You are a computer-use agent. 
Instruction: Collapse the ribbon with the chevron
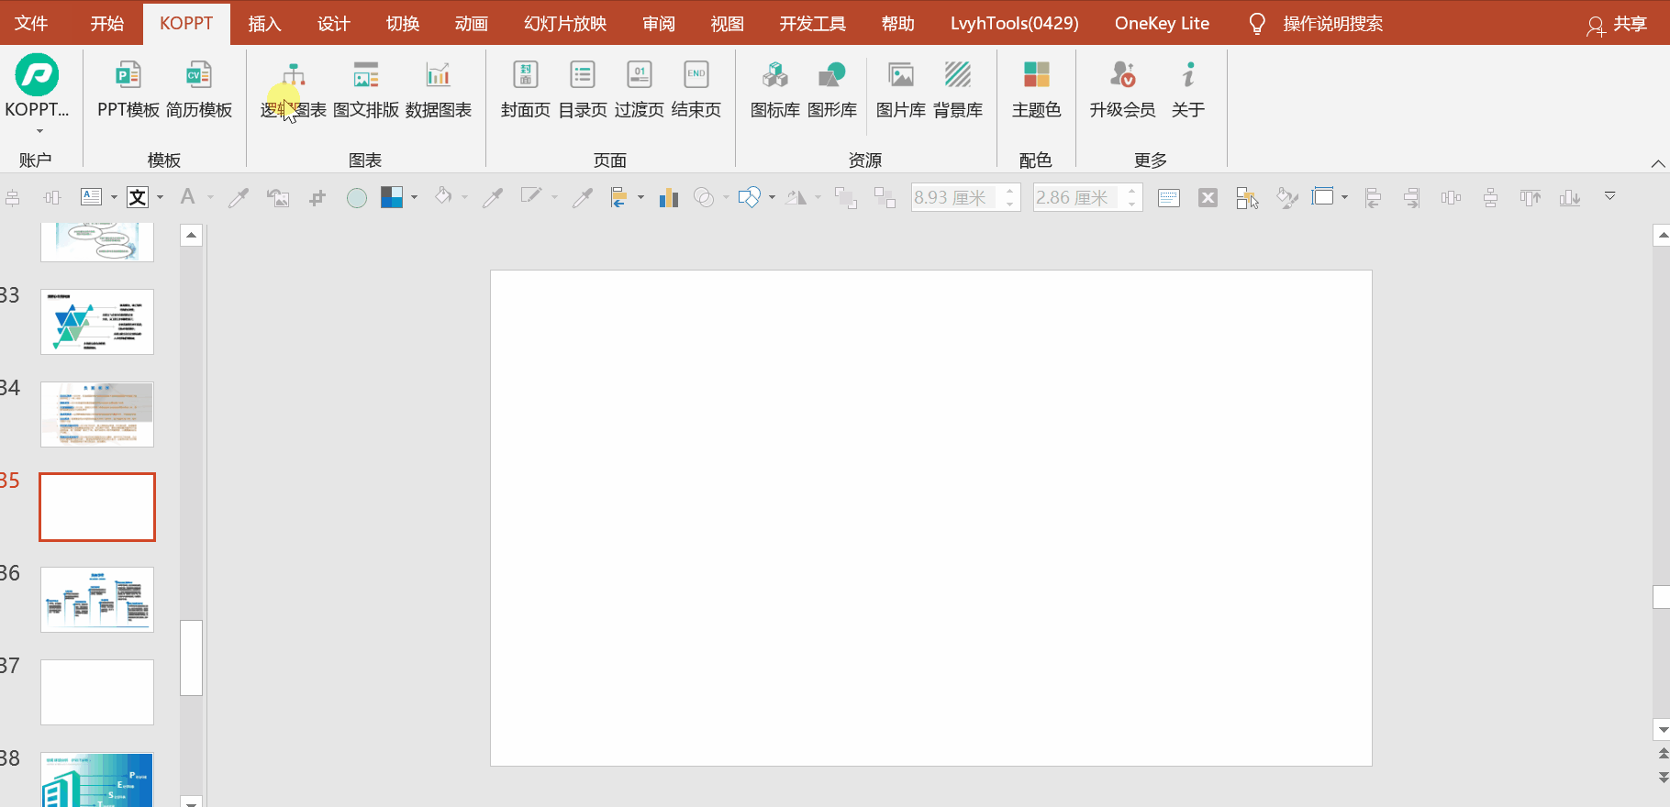1657,163
